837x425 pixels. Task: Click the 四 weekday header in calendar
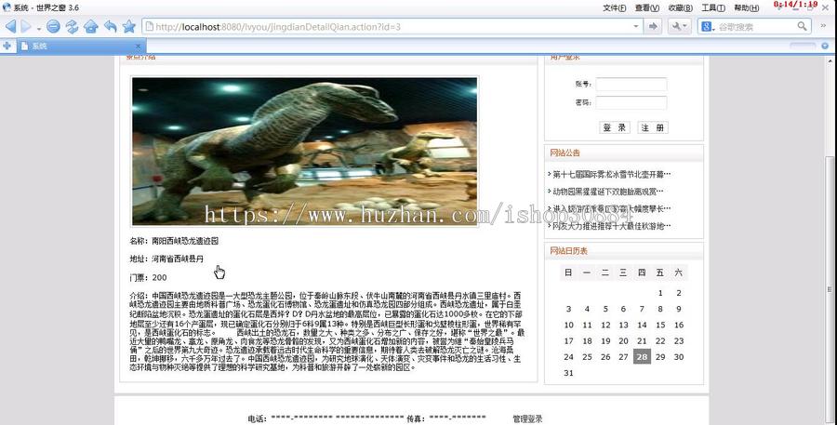pos(642,272)
